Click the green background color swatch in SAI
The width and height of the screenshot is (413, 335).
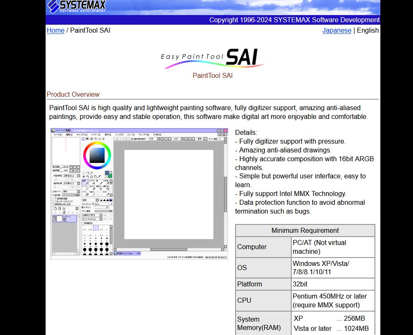point(110,176)
